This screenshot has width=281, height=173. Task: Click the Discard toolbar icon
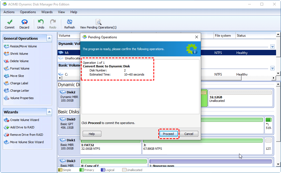(x=24, y=24)
